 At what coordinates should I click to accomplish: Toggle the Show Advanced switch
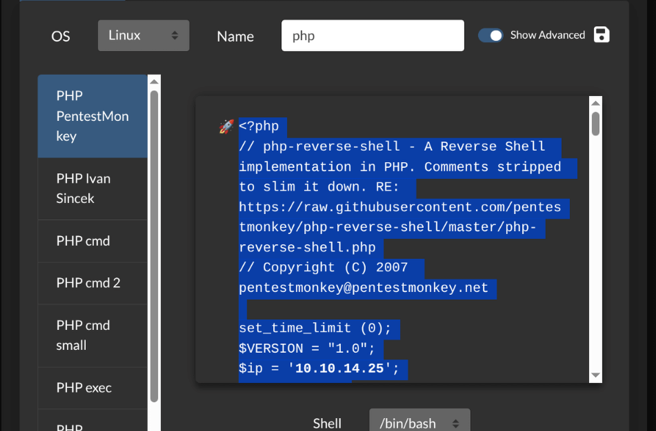(x=490, y=35)
